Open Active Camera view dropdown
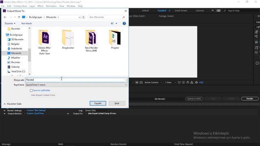This screenshot has width=260, height=146. click(x=153, y=82)
